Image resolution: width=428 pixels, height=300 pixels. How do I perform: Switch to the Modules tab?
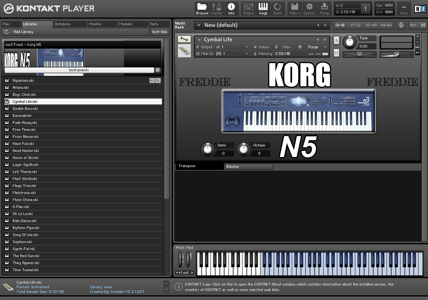click(133, 24)
